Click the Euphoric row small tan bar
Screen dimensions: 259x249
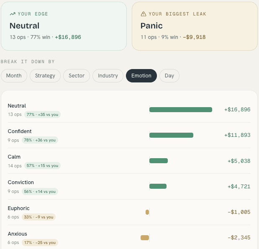pos(147,212)
